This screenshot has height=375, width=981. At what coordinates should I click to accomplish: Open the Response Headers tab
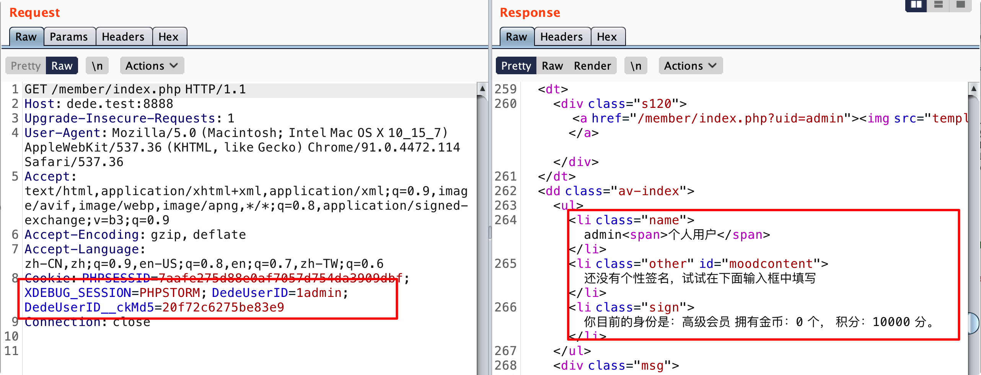[x=562, y=37]
